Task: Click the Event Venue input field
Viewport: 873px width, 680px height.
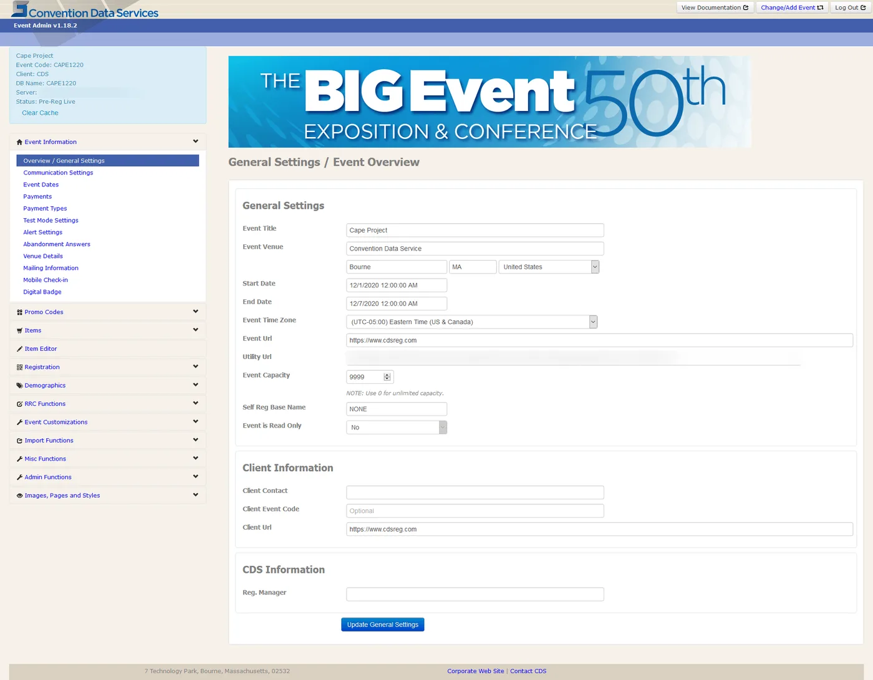Action: (x=475, y=249)
